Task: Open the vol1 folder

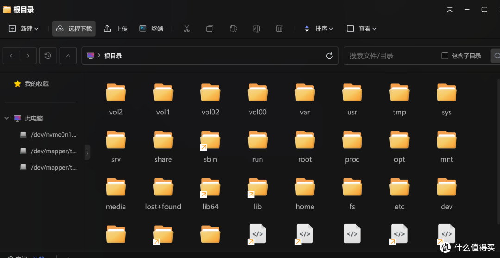Action: (x=163, y=99)
